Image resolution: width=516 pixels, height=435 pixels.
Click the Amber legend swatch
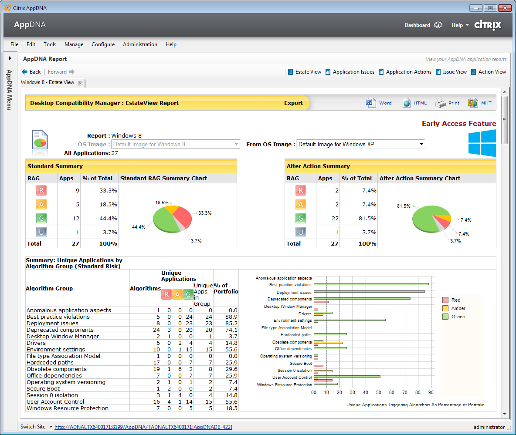click(x=445, y=308)
